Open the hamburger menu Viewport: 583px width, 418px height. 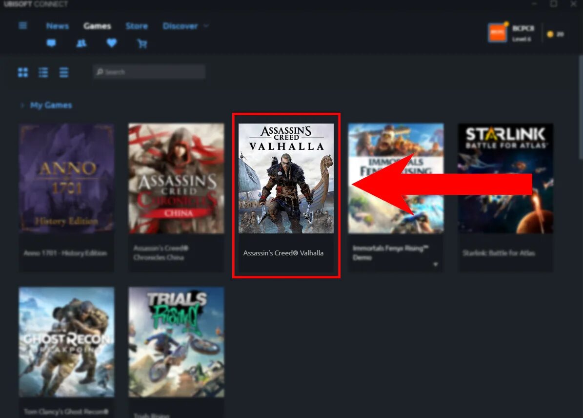point(22,25)
